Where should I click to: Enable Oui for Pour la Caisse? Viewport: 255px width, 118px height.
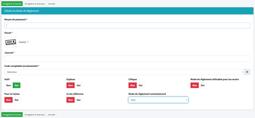click(x=16, y=100)
